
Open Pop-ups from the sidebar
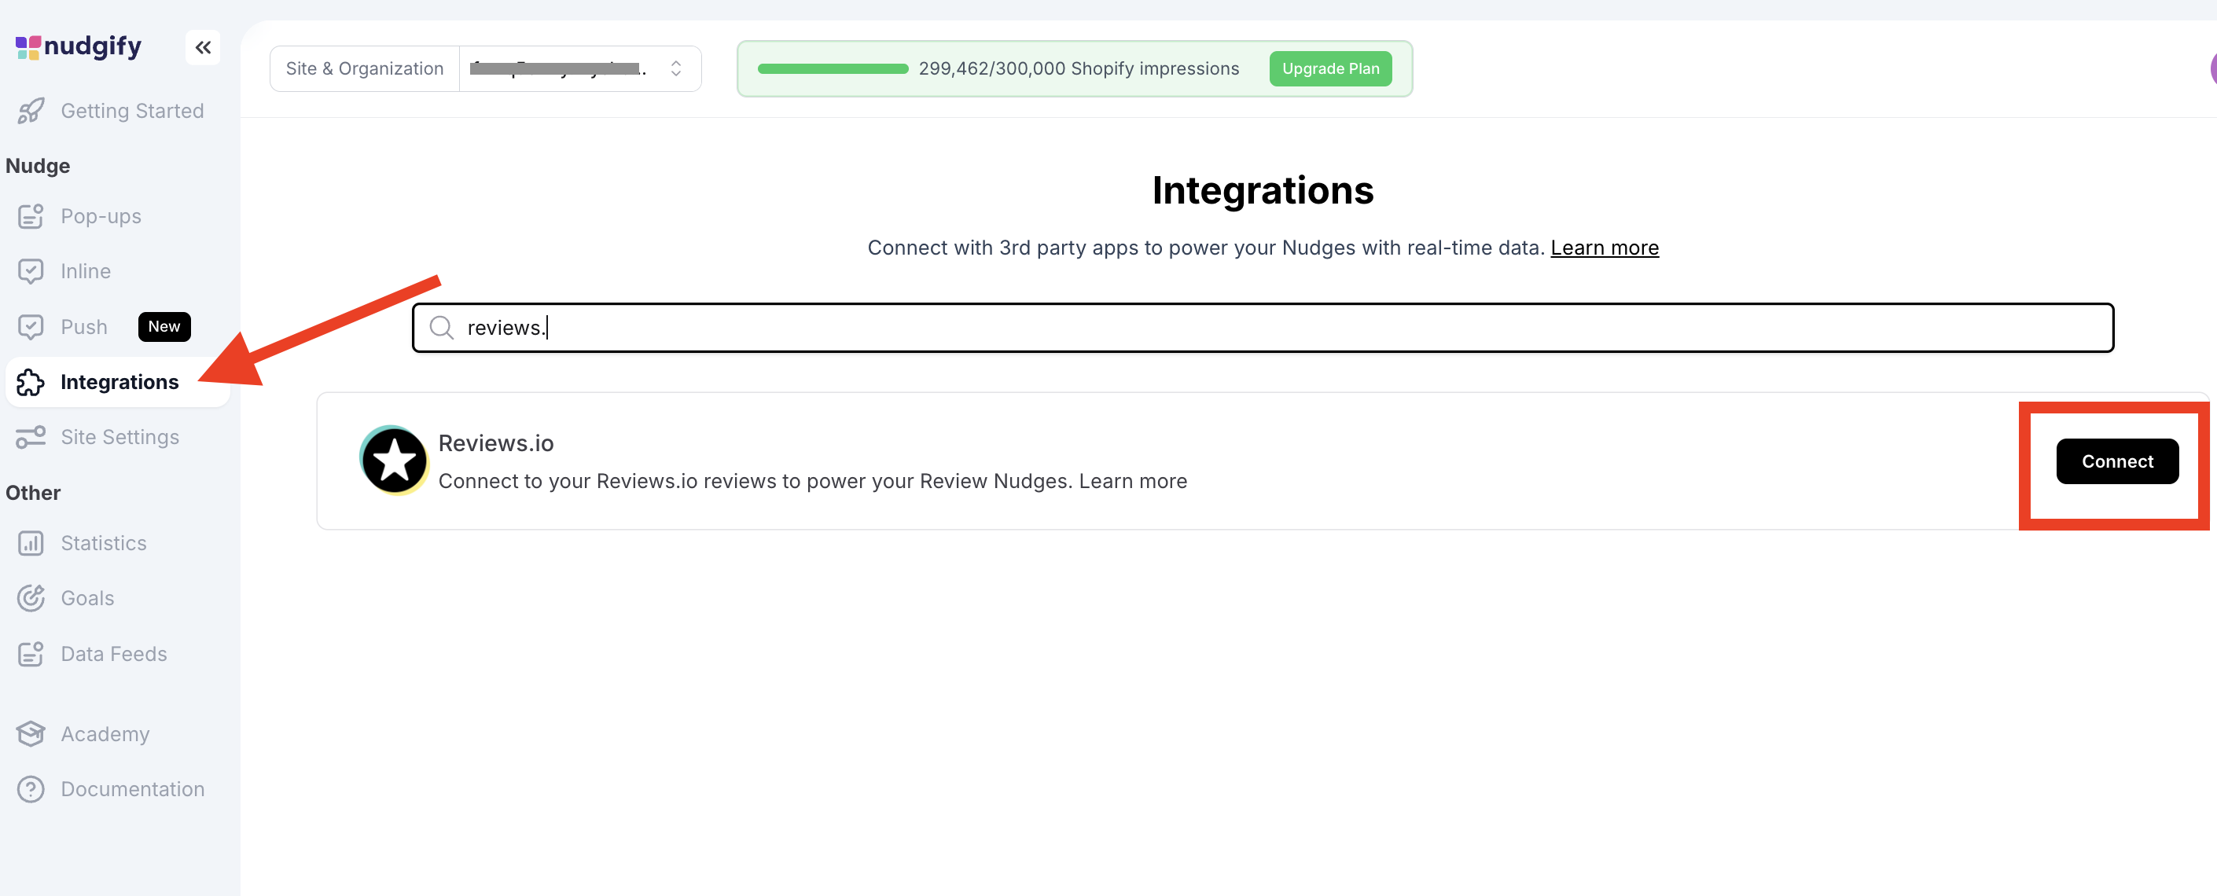(101, 216)
